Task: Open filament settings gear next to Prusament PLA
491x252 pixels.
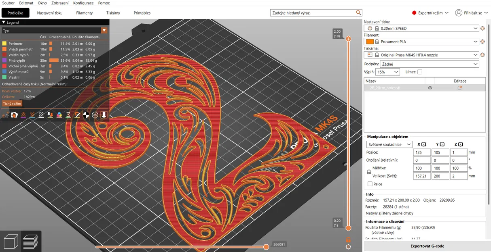Action: click(x=483, y=42)
